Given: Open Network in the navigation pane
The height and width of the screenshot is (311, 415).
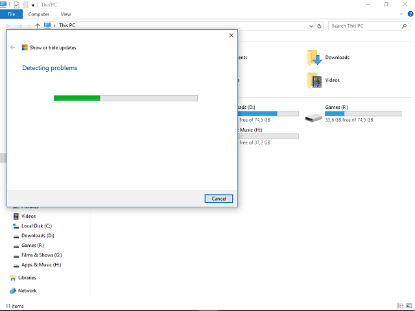Looking at the screenshot, I should (27, 291).
